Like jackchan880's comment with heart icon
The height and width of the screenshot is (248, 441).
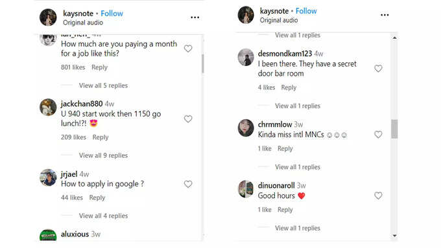188,119
